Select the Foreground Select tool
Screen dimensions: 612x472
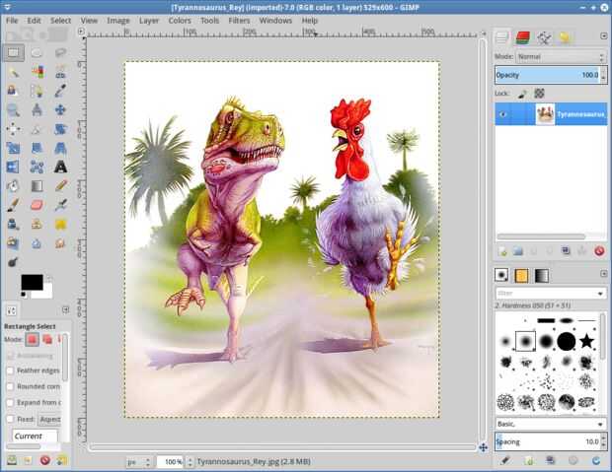(x=13, y=91)
